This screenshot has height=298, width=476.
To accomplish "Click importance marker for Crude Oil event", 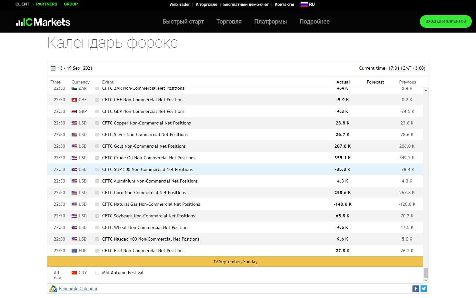I will click(x=97, y=158).
